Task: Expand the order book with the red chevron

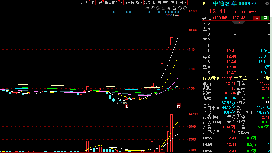Action: coord(239,23)
